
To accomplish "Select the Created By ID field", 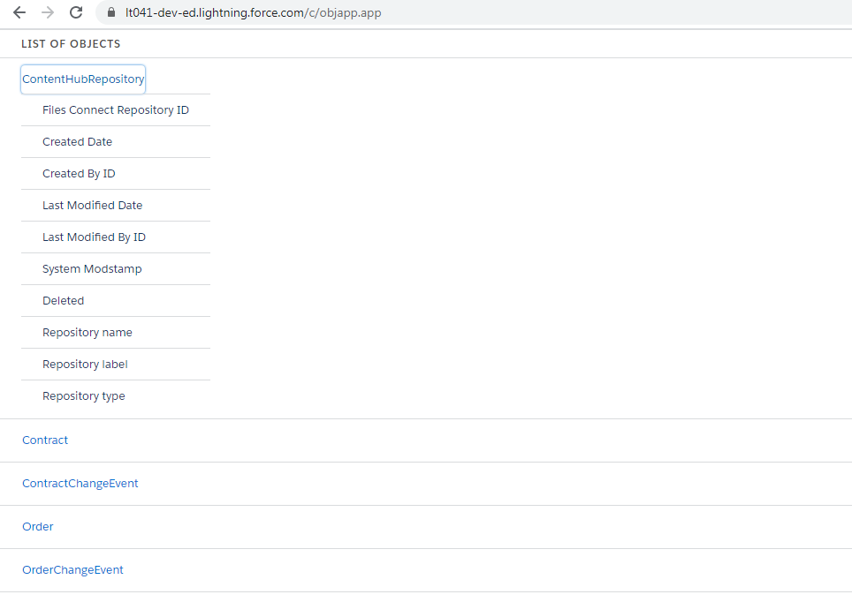I will pyautogui.click(x=77, y=173).
